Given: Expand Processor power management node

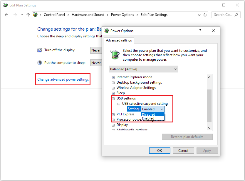Looking at the screenshot, I should pyautogui.click(x=113, y=120).
